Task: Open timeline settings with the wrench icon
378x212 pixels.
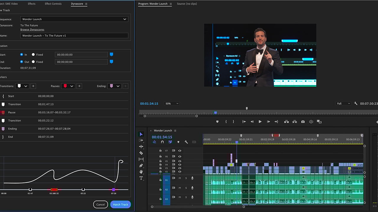Action: coord(186,142)
